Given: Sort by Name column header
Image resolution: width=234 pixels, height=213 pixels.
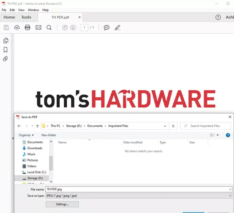Looking at the screenshot, I should pos(62,142).
